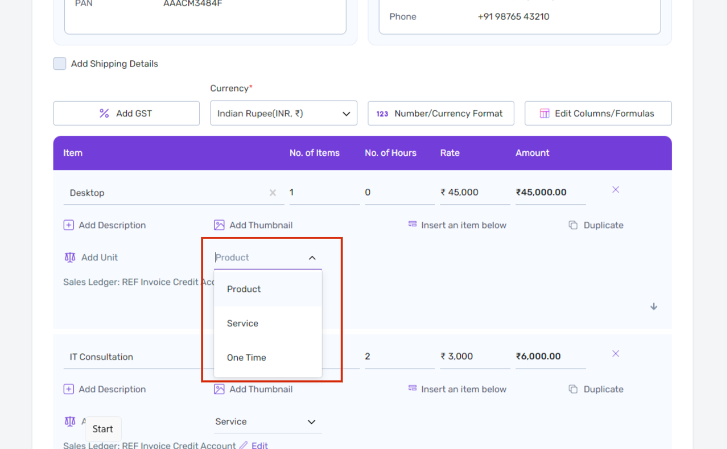
Task: Collapse the Product type dropdown chevron
Action: (x=312, y=258)
